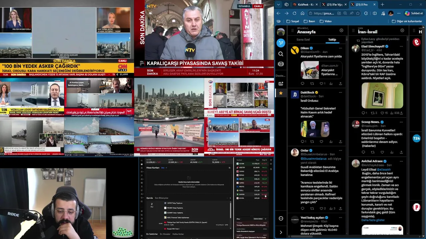Like the Daktilock post
426x239 pixels.
[x=321, y=141]
